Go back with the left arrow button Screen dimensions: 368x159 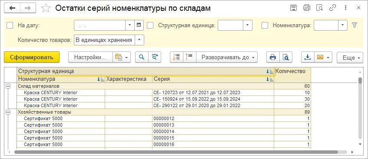12,8
